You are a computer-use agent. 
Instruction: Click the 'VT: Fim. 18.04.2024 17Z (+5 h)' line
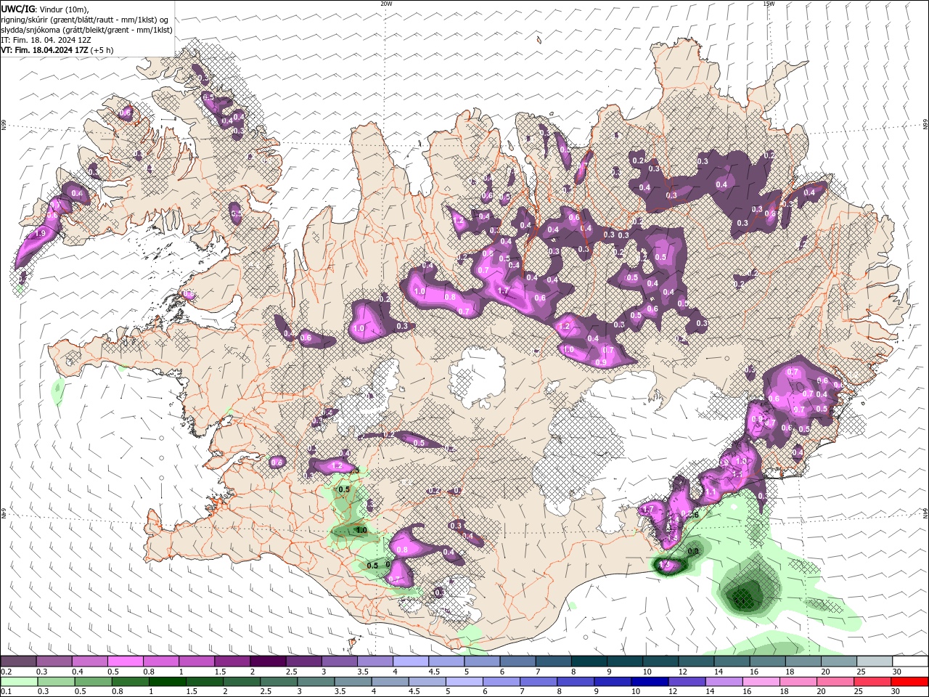(57, 50)
